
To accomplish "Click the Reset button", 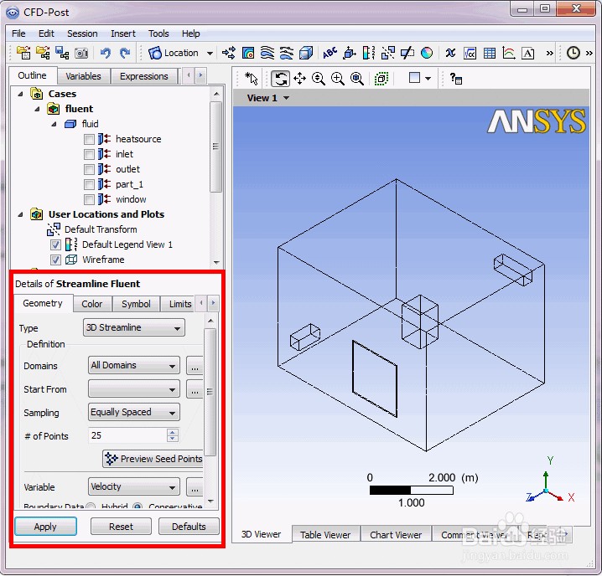I will click(x=121, y=527).
